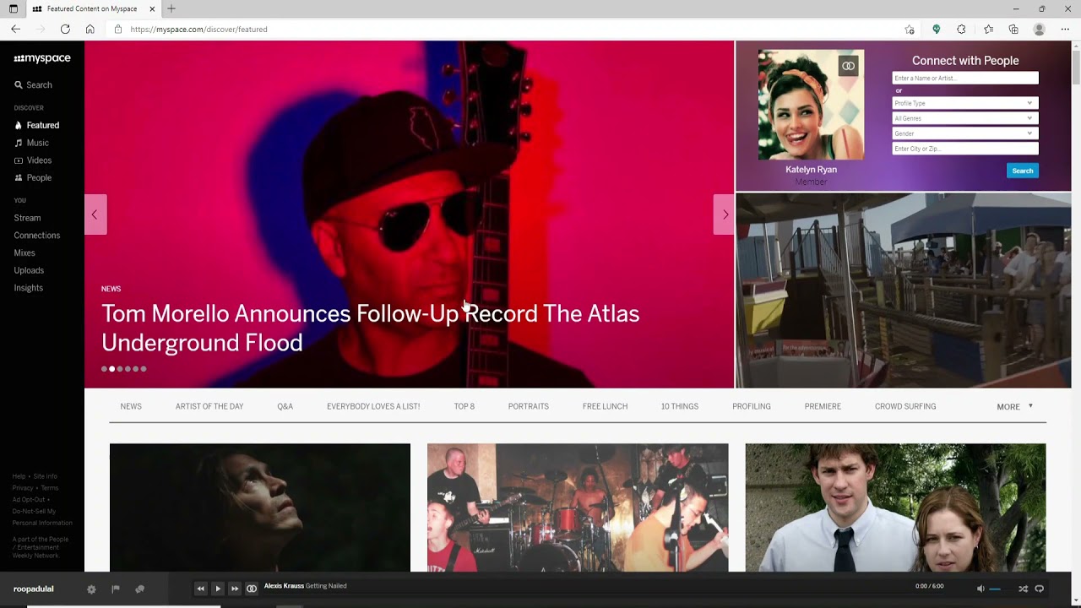Adjust the player volume slider
Image resolution: width=1081 pixels, height=608 pixels.
click(x=996, y=589)
